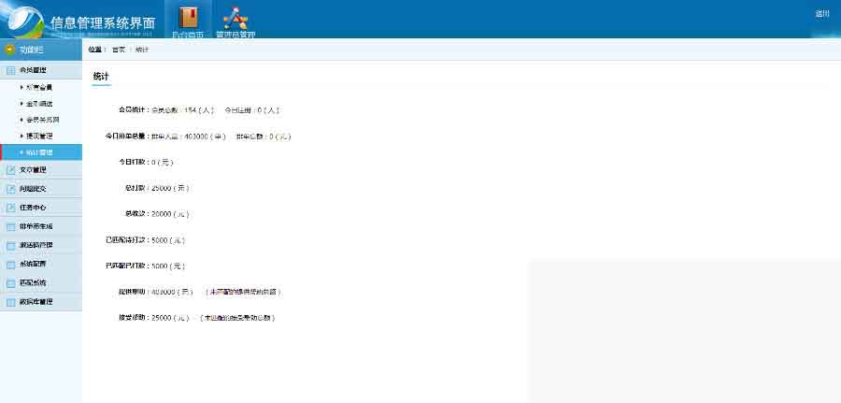The image size is (841, 403).
Task: Open the 后台首页 book icon
Action: tap(188, 18)
